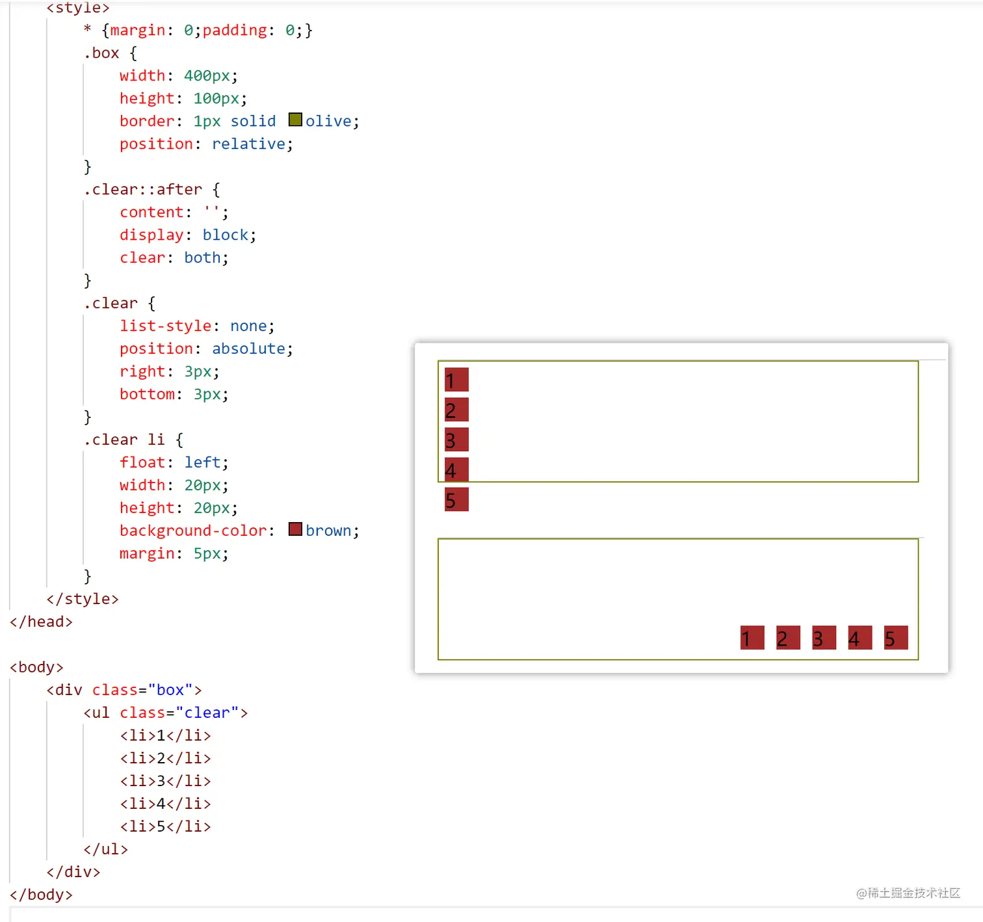Viewport: 983px width, 922px height.
Task: Click the 'float: left' declaration
Action: (174, 462)
